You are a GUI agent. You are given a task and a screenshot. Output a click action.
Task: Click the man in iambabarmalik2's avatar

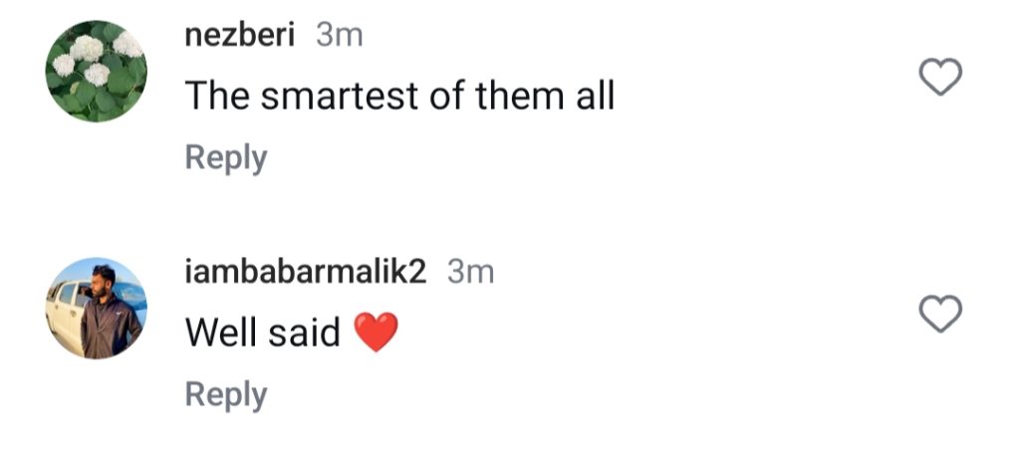pyautogui.click(x=110, y=314)
